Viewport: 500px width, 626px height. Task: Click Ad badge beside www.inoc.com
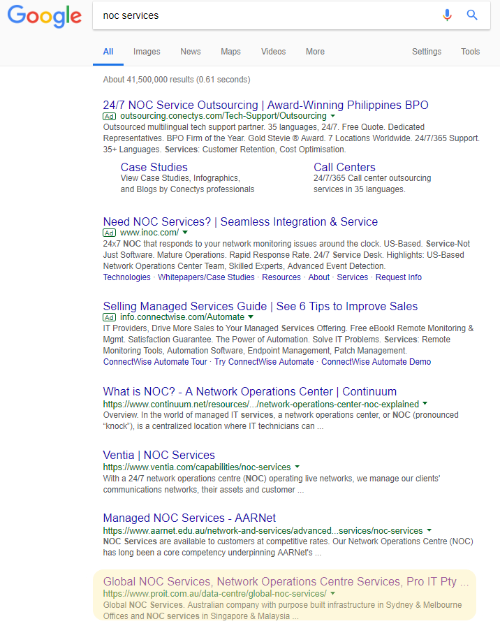tap(110, 233)
